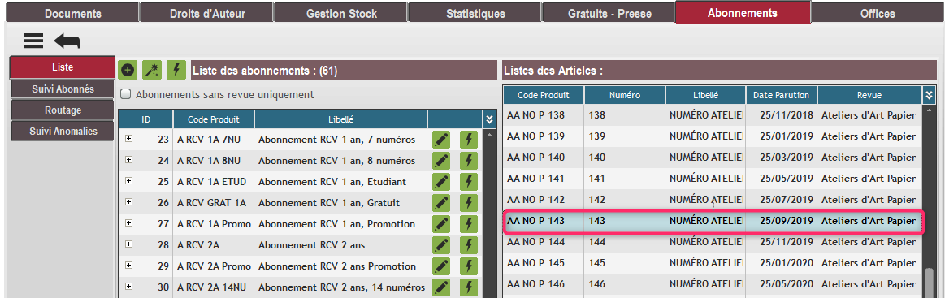
Task: Select article row AA NO P 146
Action: (713, 284)
